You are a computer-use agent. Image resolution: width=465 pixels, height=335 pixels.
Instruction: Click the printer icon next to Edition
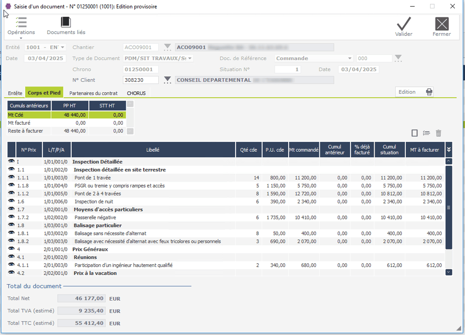429,92
